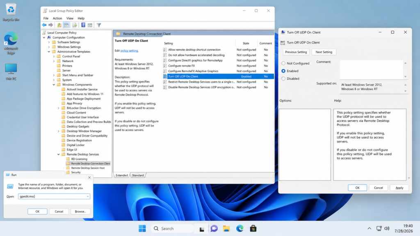Open Microsoft Edge desktop shortcut
Image resolution: width=420 pixels, height=236 pixels.
click(x=11, y=43)
